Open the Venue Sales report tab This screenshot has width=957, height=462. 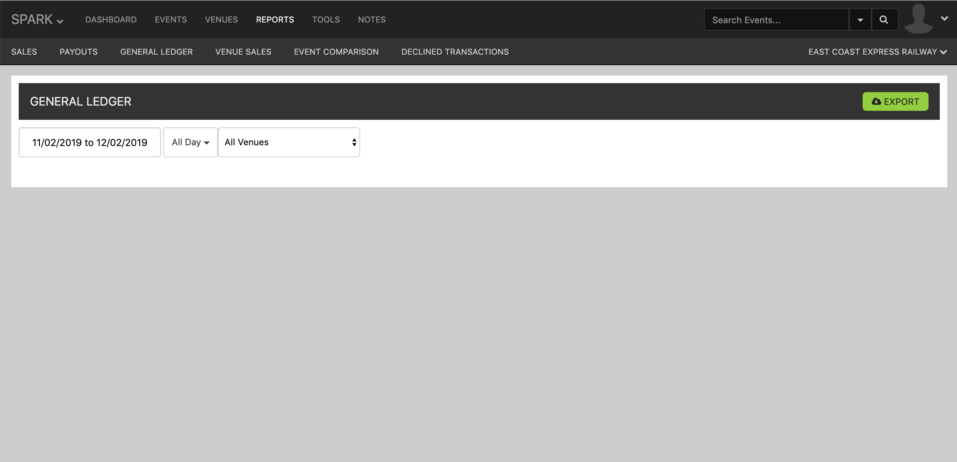243,52
